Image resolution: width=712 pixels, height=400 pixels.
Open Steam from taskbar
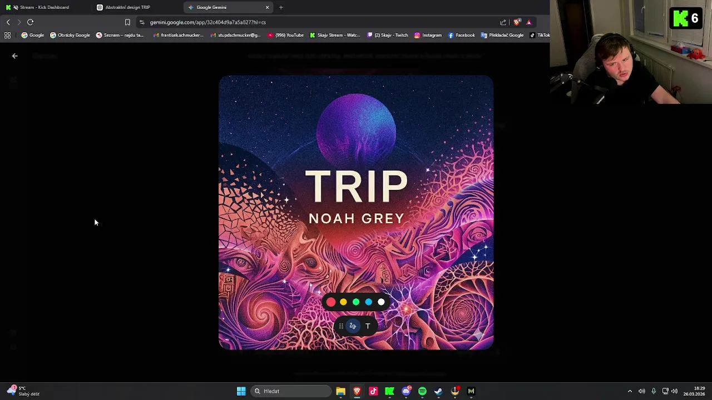point(438,391)
